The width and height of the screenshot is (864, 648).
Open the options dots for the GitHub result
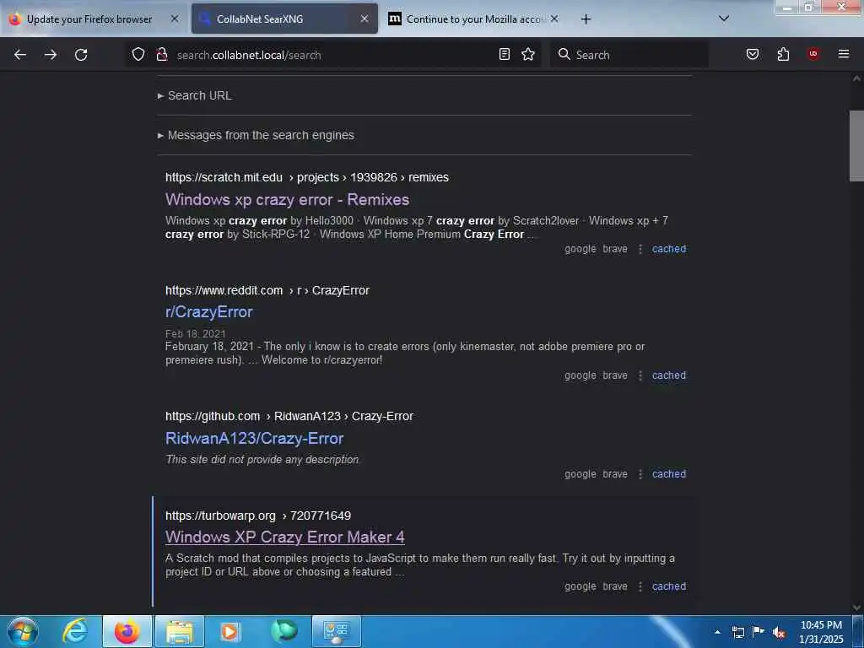pyautogui.click(x=640, y=474)
